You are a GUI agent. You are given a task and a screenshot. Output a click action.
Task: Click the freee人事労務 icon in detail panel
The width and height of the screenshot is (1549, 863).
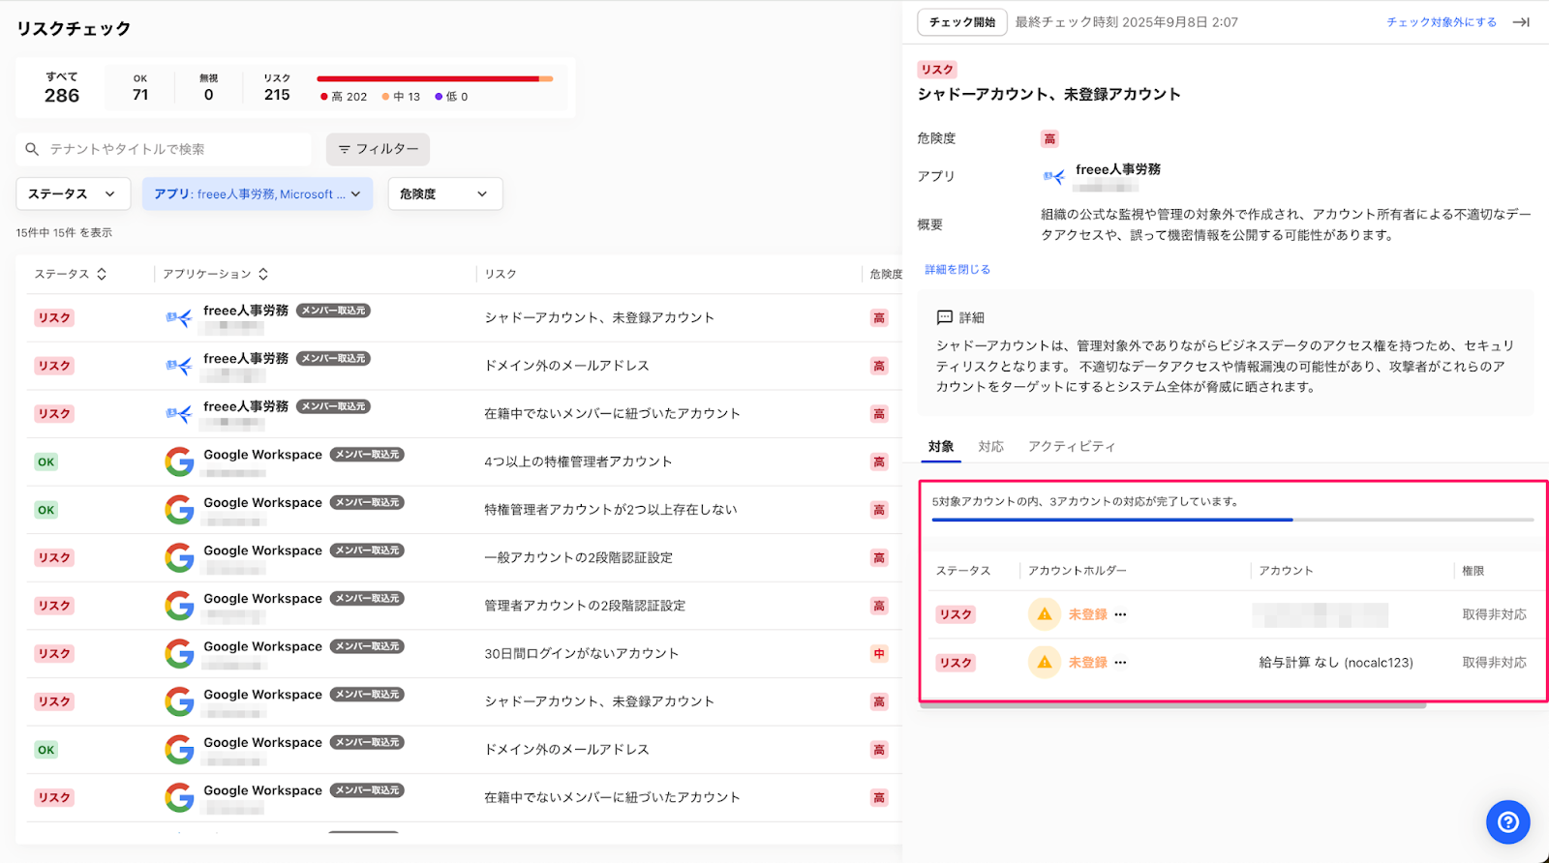click(x=1053, y=176)
